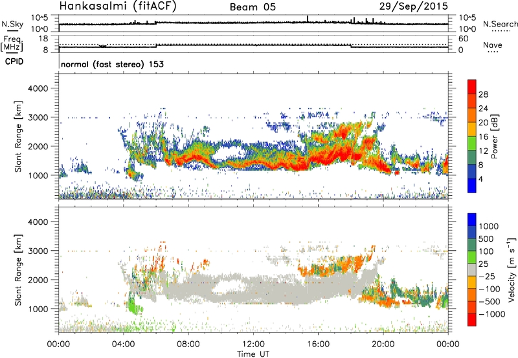The height and width of the screenshot is (358, 518).
Task: Select the 'normal (fast stereo) 153' text
Action: [x=112, y=64]
